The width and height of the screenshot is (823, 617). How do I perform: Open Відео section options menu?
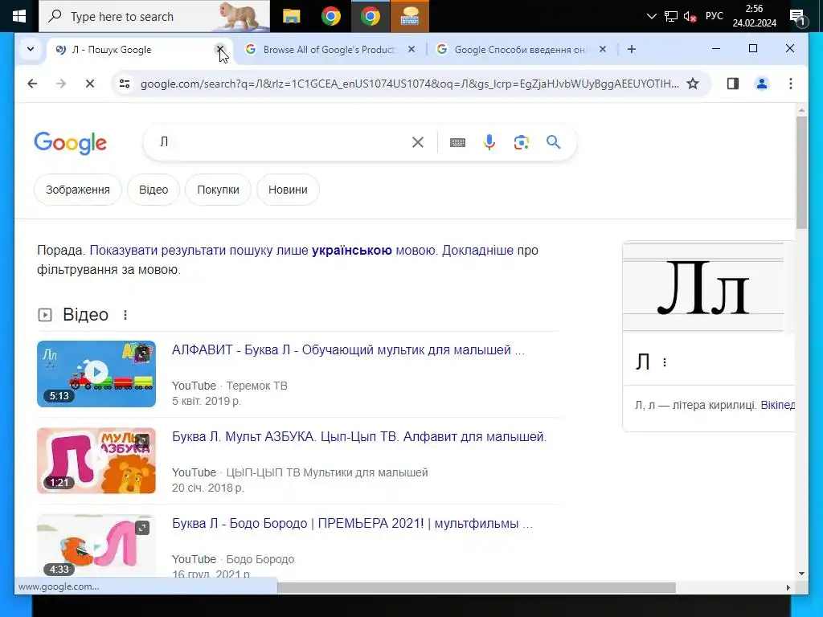click(125, 315)
